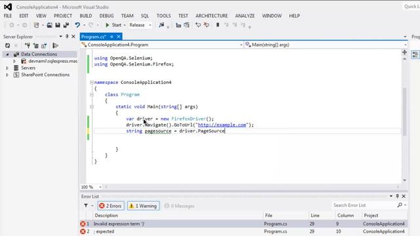Open the Start button dropdown arrow
This screenshot has width=420, height=236.
(125, 25)
